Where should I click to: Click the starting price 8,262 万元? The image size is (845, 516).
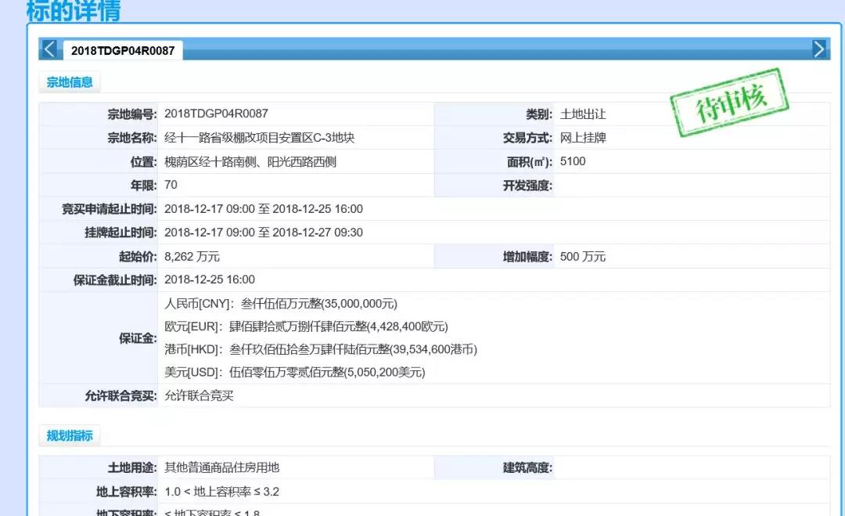192,257
